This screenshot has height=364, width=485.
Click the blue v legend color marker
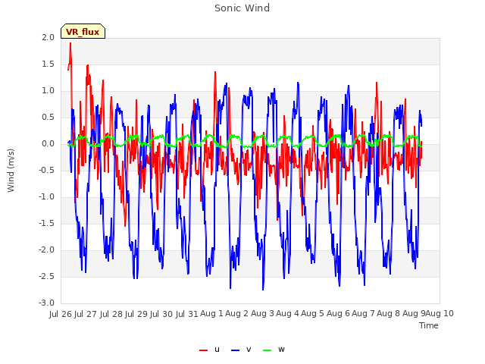click(x=235, y=350)
